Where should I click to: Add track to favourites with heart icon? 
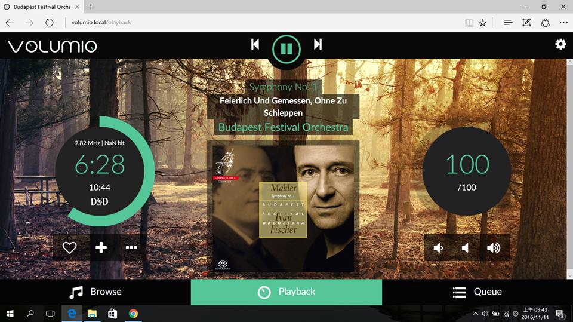(x=70, y=247)
